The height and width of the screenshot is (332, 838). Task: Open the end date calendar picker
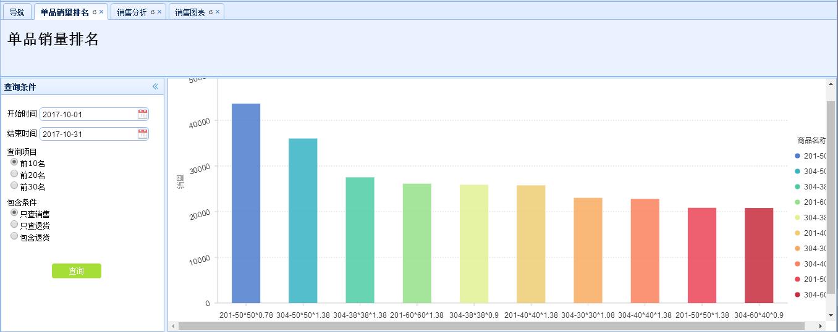[x=143, y=134]
